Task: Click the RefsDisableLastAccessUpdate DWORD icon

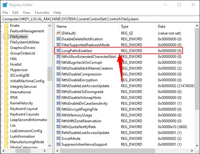Action: click(x=58, y=133)
